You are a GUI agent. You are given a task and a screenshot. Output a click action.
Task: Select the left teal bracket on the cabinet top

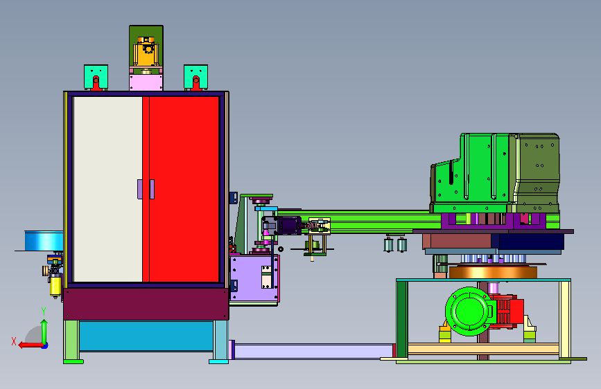pyautogui.click(x=96, y=77)
